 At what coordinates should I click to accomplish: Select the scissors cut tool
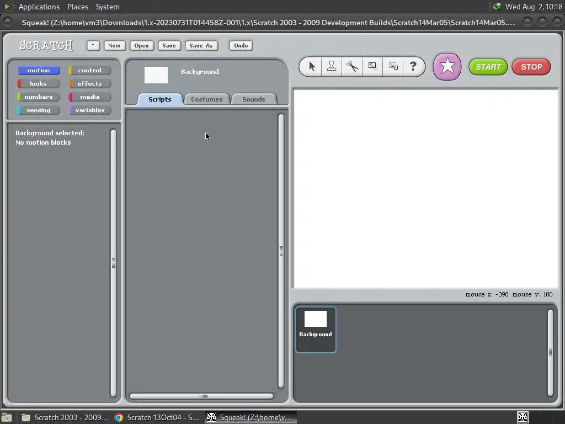pyautogui.click(x=352, y=66)
